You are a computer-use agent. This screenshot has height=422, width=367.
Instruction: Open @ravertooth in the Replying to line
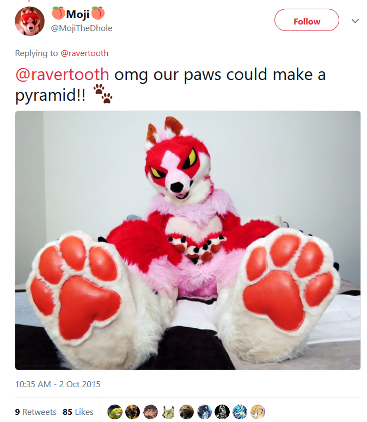click(x=84, y=53)
